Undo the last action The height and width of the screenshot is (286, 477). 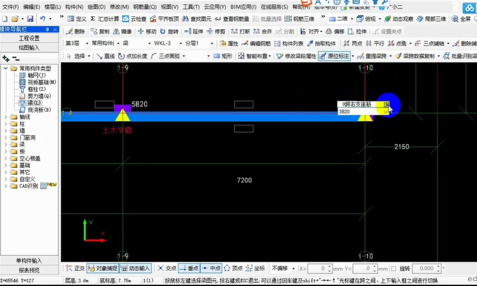click(x=43, y=19)
